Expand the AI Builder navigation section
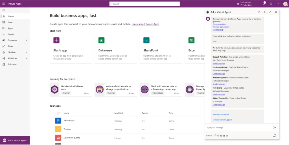 (x=27, y=58)
